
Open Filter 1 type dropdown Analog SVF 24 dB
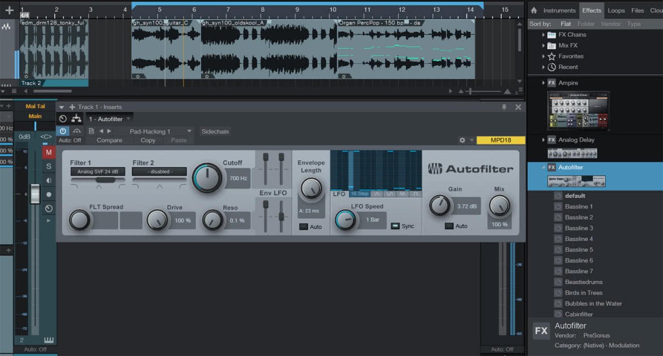[x=97, y=172]
